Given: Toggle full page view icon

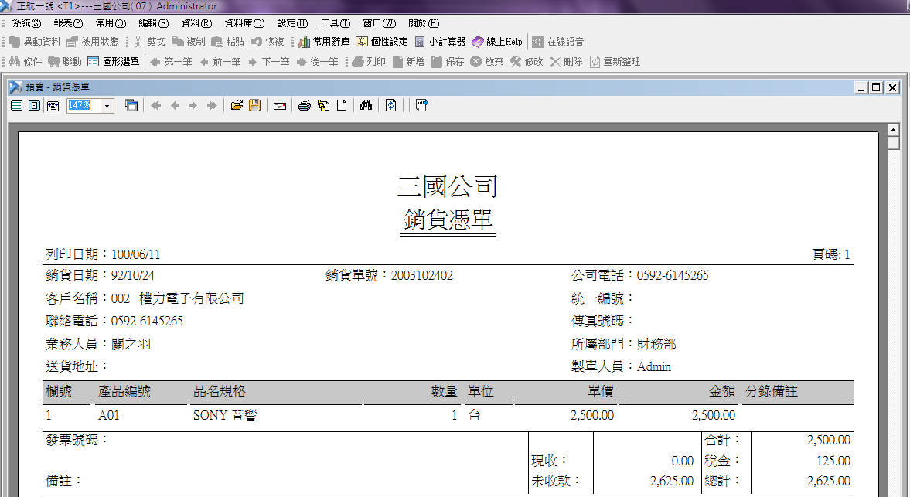Looking at the screenshot, I should (34, 106).
